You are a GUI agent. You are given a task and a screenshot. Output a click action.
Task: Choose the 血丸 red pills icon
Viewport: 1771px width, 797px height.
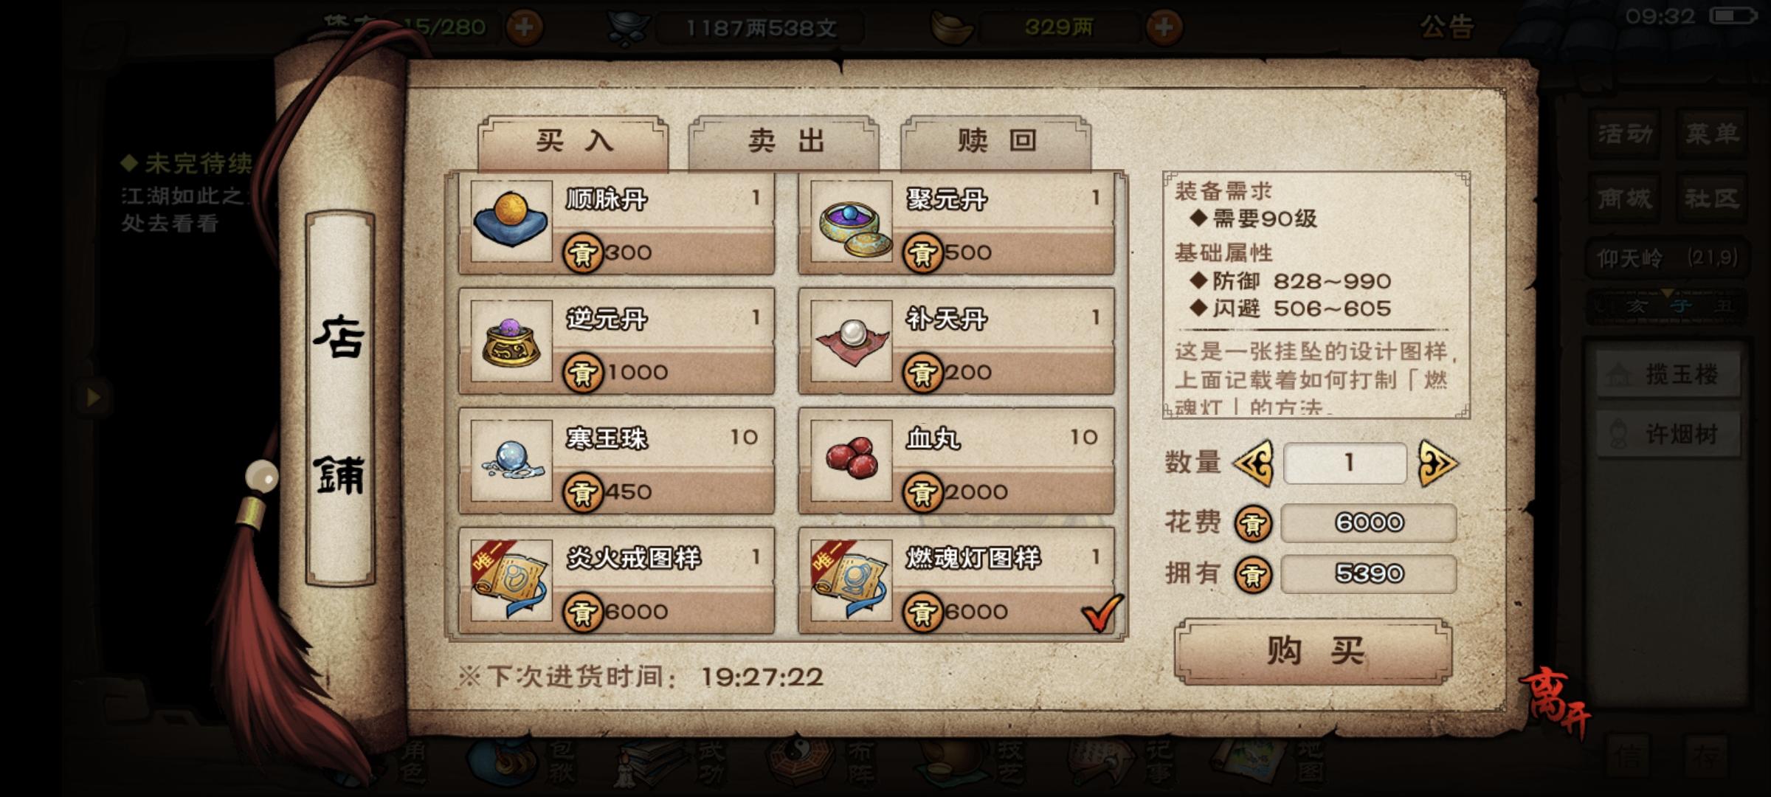tap(851, 460)
